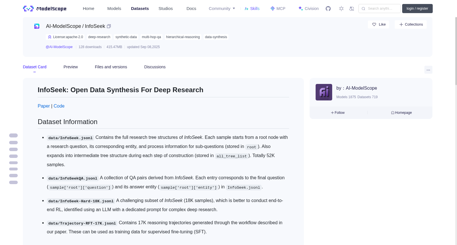Click the "updated Sep 08,2025" text

(143, 47)
